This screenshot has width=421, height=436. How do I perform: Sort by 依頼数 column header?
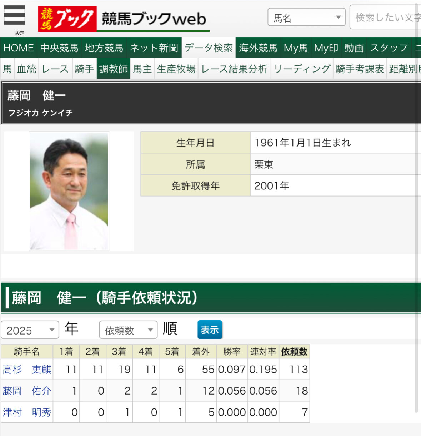click(x=294, y=352)
